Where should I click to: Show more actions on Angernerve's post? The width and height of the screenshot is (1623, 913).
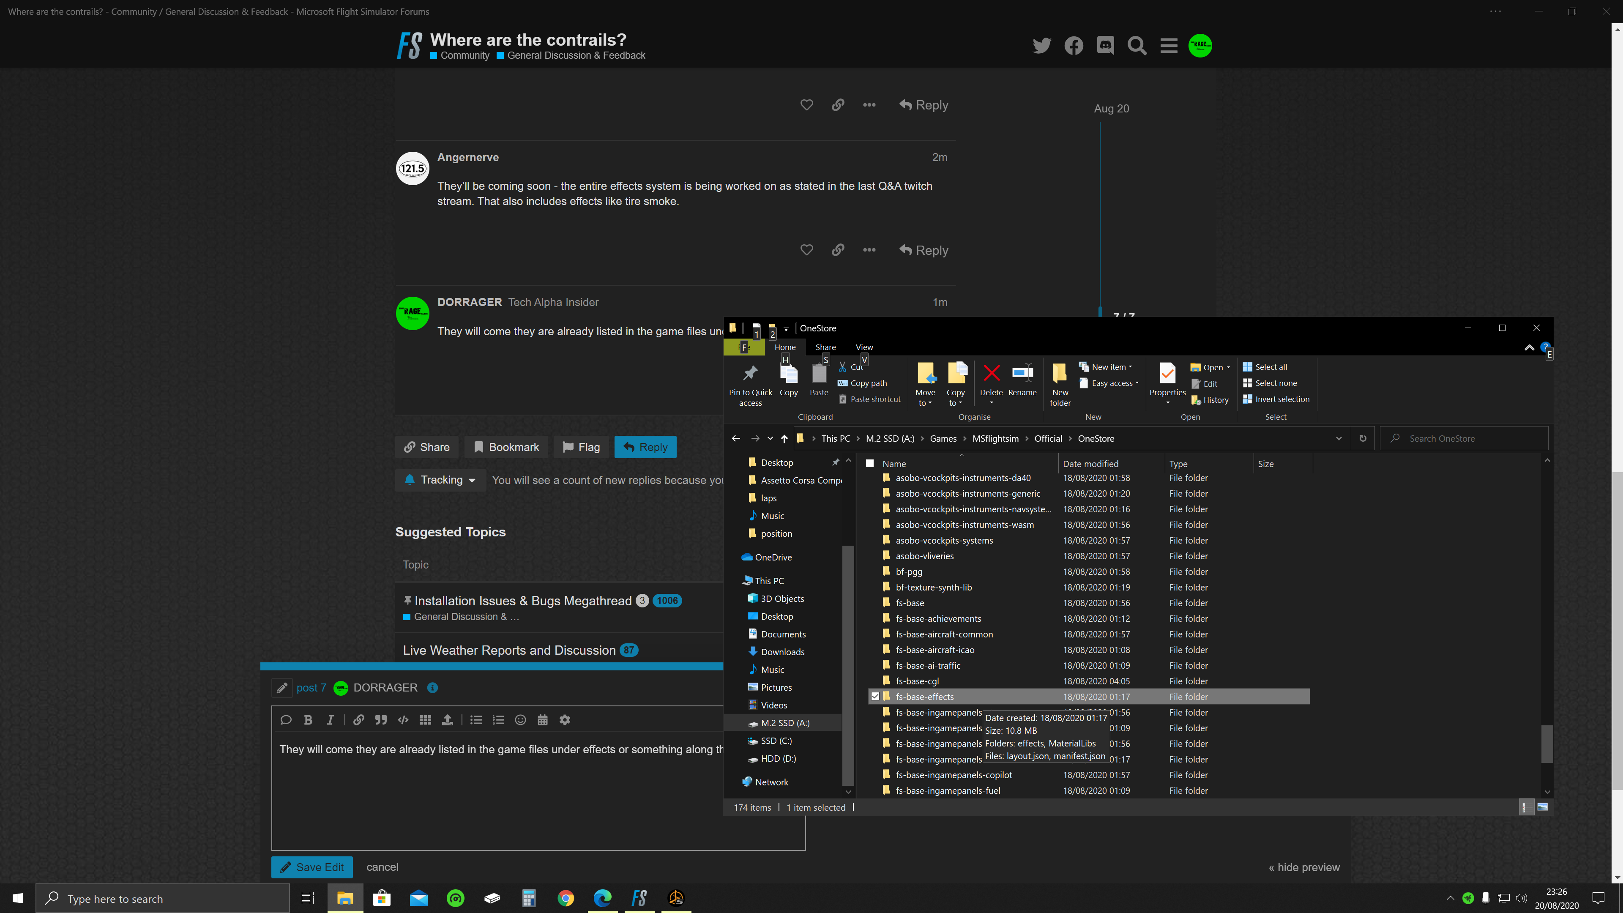869,250
